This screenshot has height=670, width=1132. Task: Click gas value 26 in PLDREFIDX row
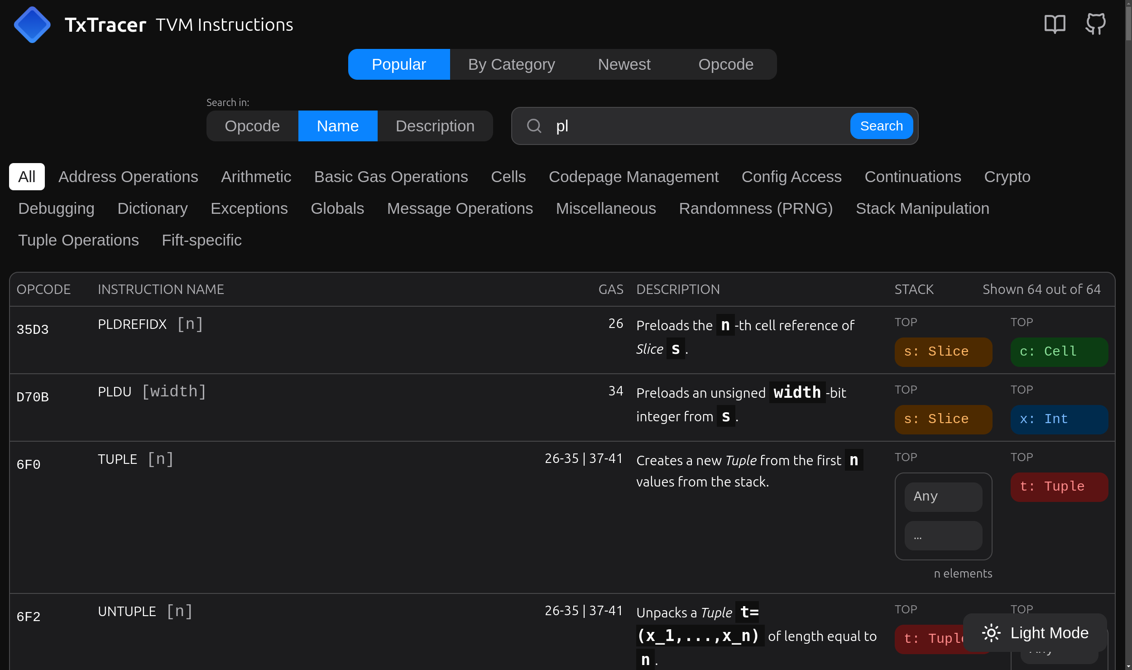pyautogui.click(x=616, y=323)
